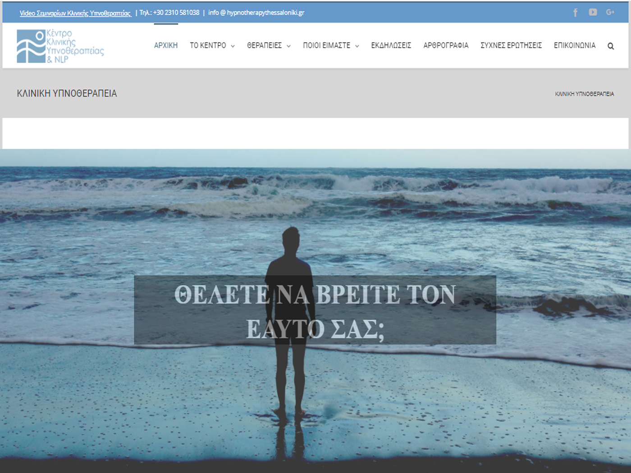This screenshot has width=631, height=473.
Task: Click the Video Σεμιναρίων Κλινικής Υπνοθεραπείας link
Action: pyautogui.click(x=75, y=13)
